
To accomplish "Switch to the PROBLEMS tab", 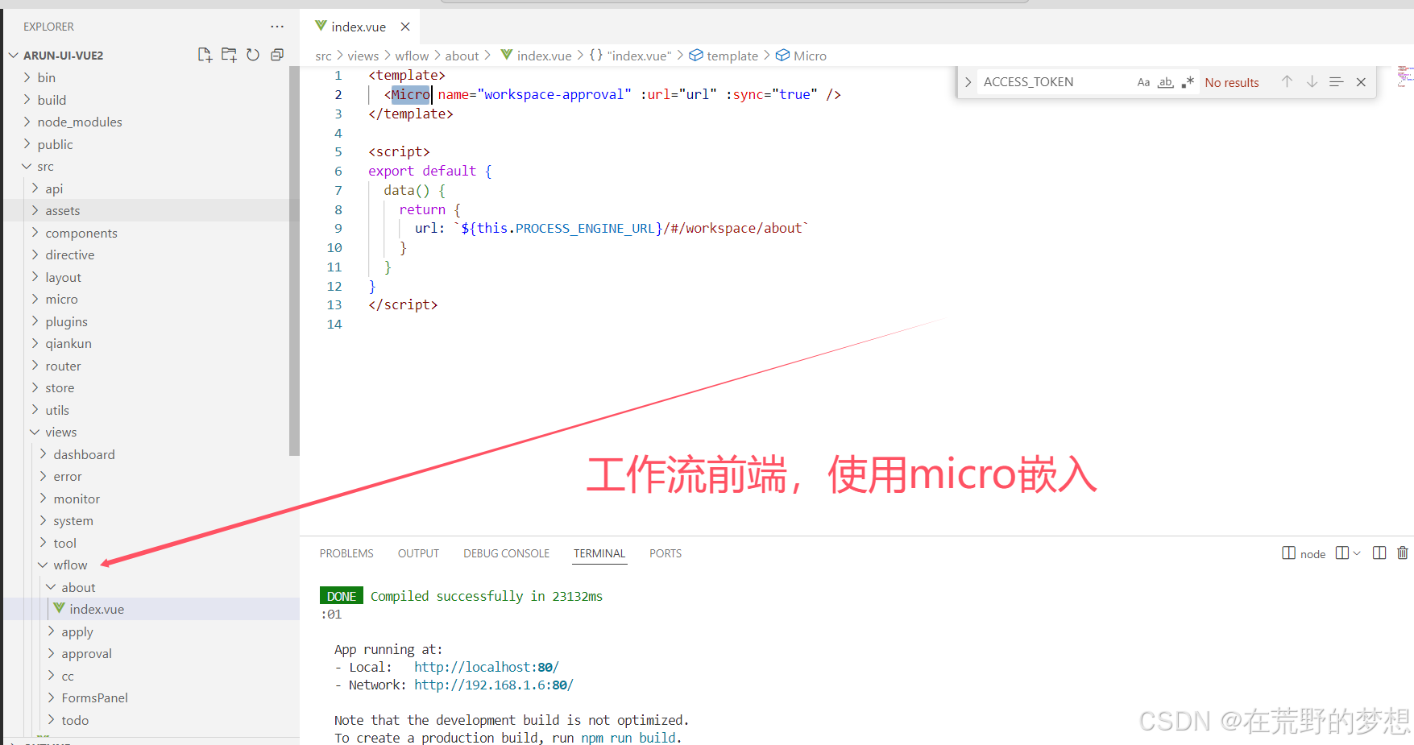I will tap(346, 553).
